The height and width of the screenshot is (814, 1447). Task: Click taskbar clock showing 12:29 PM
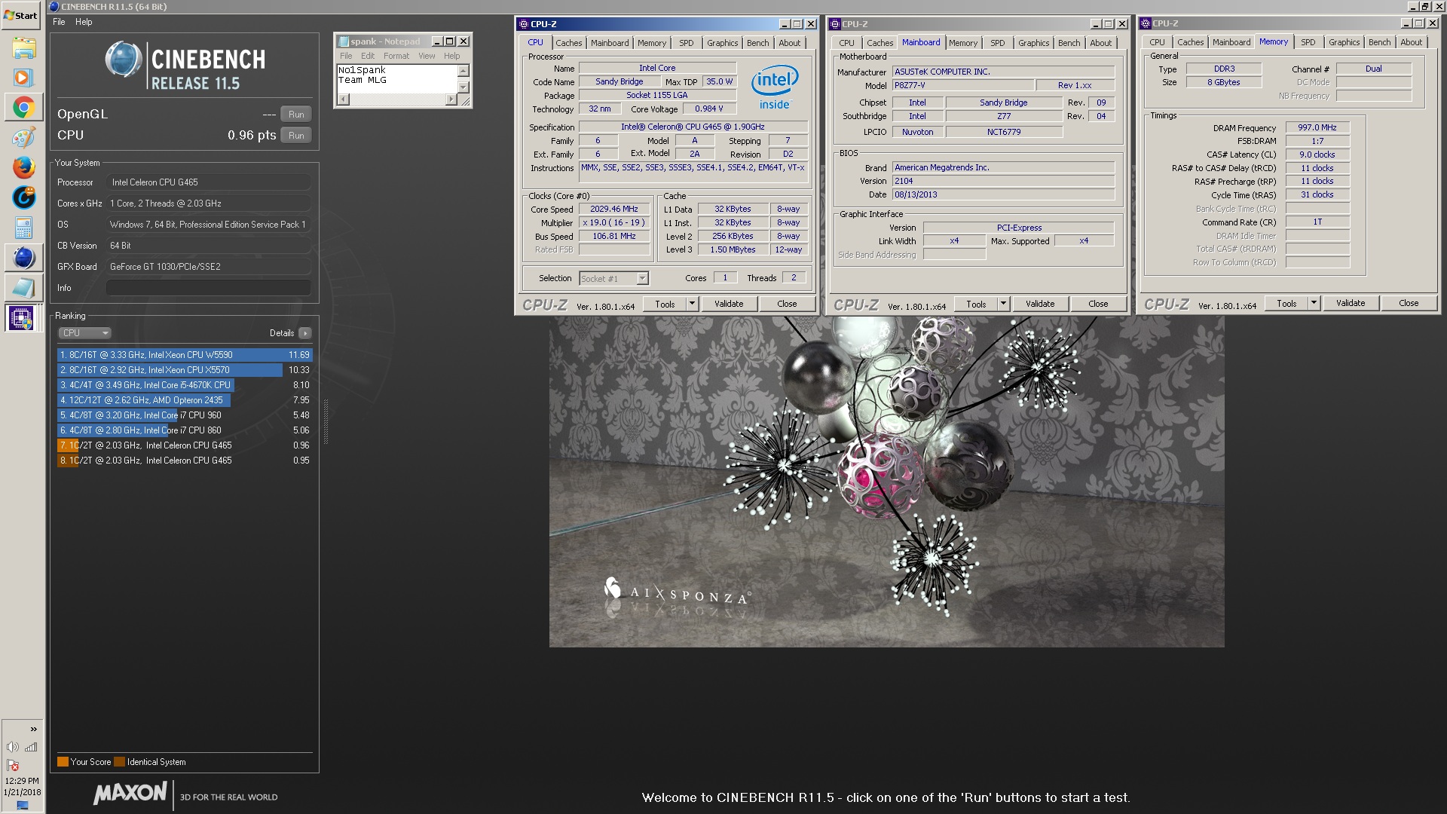[22, 781]
